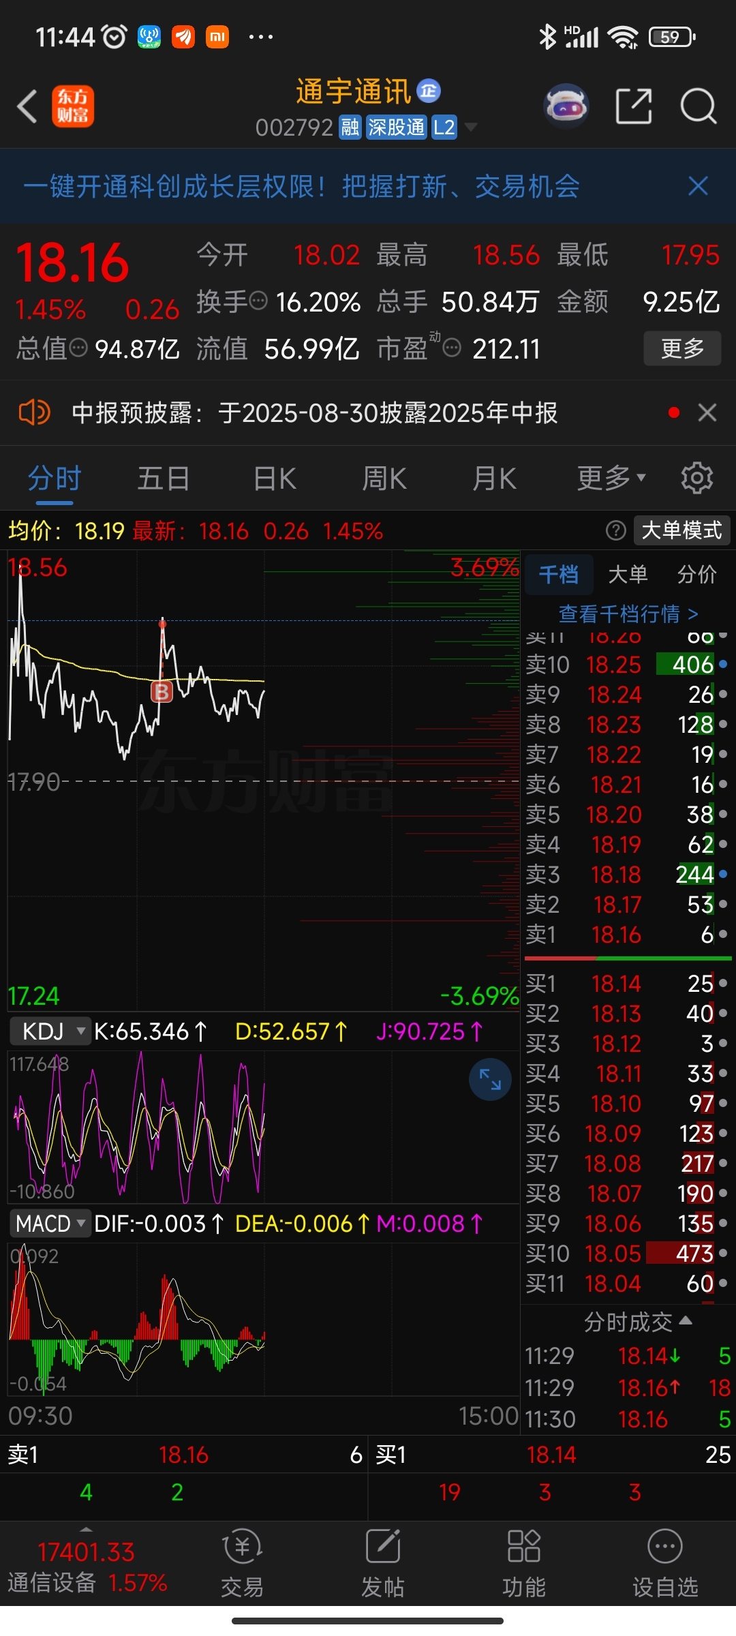Switch to 月K tab
Screen dimensions: 736x1636
click(495, 478)
